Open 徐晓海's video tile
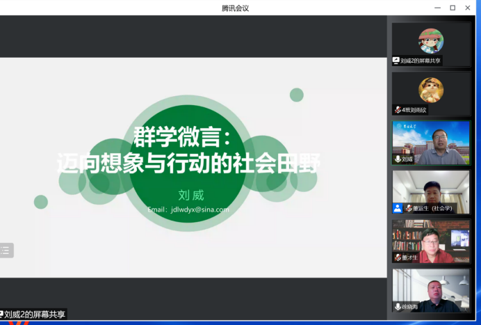 430,288
